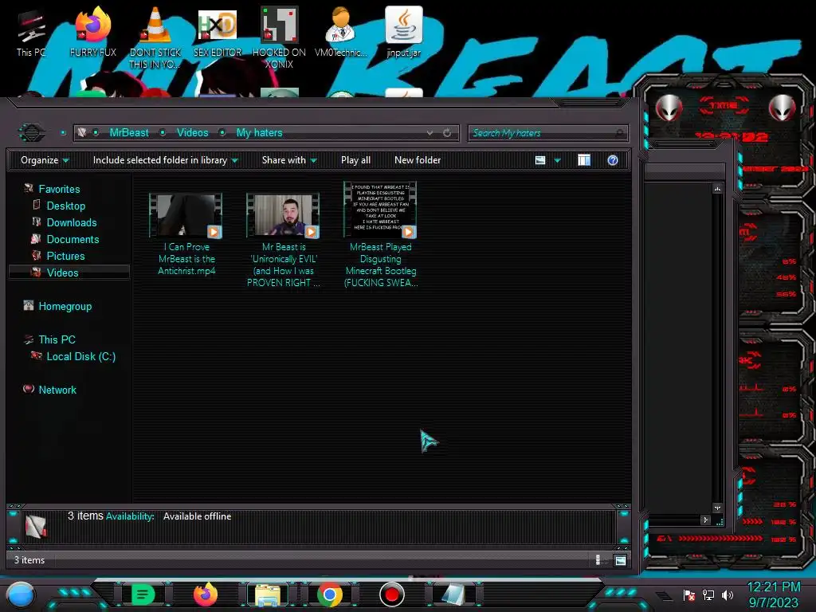Click the Start orb button

point(21,594)
